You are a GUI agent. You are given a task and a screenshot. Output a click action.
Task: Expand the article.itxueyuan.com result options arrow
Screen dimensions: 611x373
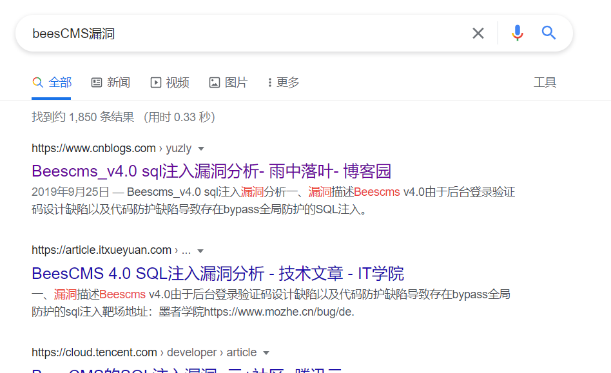200,251
